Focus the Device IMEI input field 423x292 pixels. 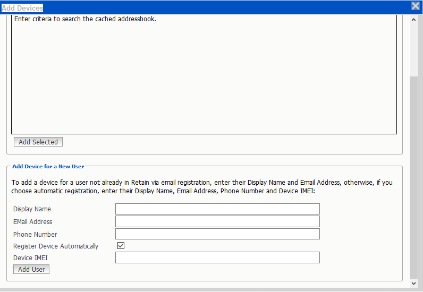pyautogui.click(x=217, y=257)
